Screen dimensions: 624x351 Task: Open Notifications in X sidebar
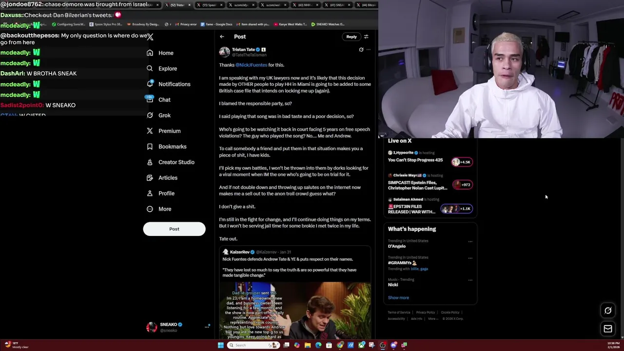coord(169,84)
